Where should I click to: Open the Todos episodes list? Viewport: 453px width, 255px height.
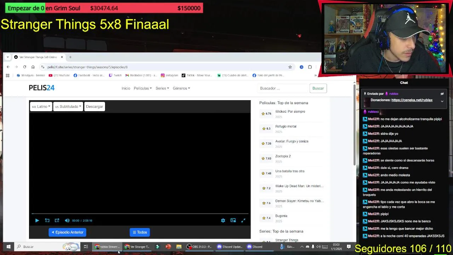click(140, 232)
